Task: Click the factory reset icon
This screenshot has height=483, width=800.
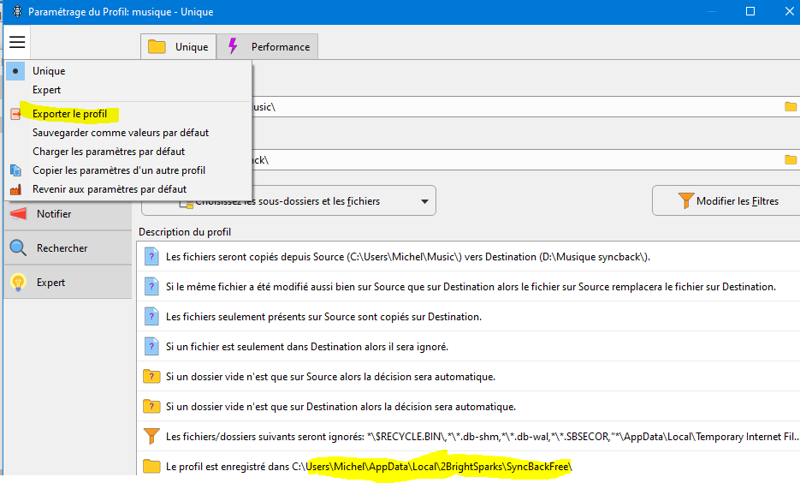Action: (x=15, y=189)
